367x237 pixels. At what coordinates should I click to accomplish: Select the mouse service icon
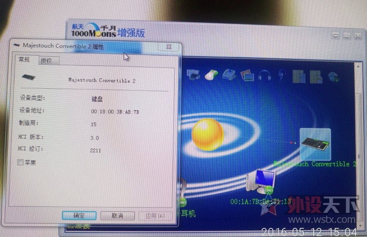[x=211, y=74]
